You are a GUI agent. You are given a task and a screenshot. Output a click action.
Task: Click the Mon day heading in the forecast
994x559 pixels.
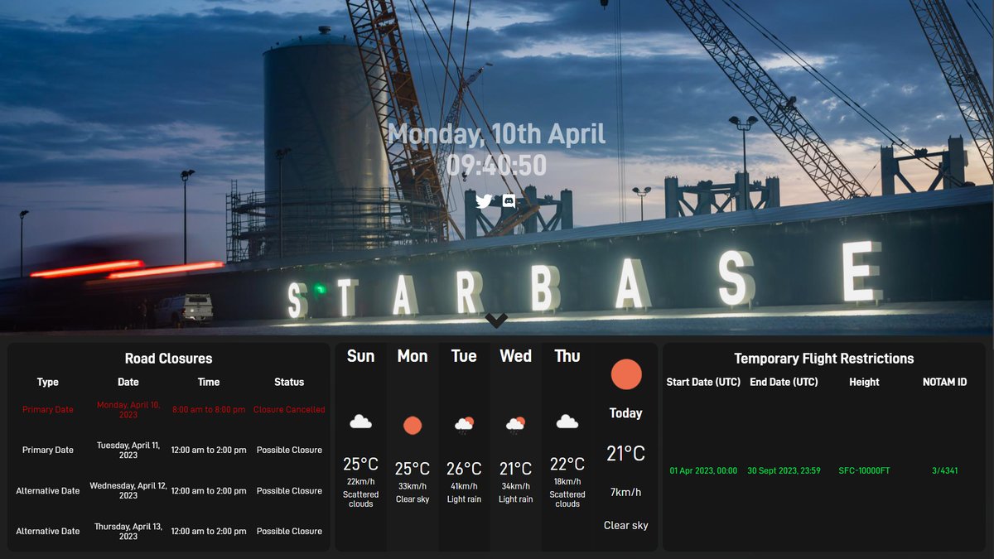click(413, 356)
